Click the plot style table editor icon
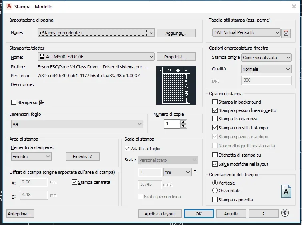 (286, 33)
